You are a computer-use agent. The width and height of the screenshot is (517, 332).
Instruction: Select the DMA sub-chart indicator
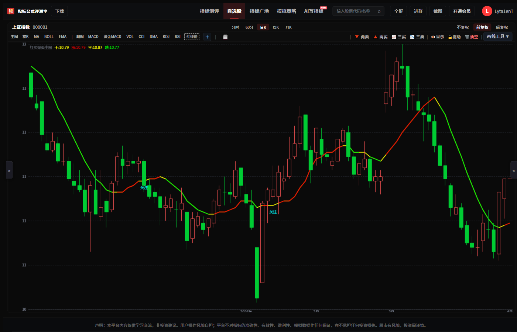click(154, 37)
